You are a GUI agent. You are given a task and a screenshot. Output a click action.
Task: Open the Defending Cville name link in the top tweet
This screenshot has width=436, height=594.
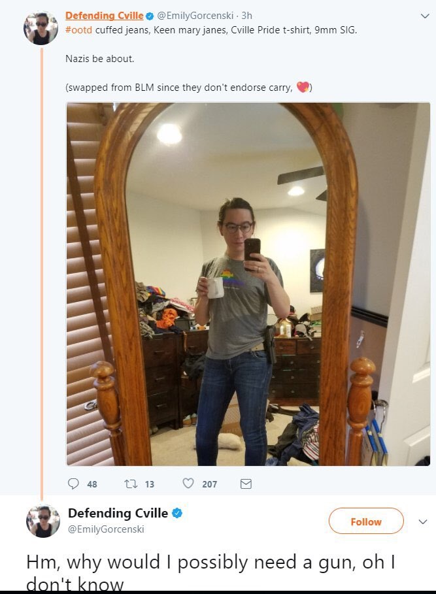(104, 16)
